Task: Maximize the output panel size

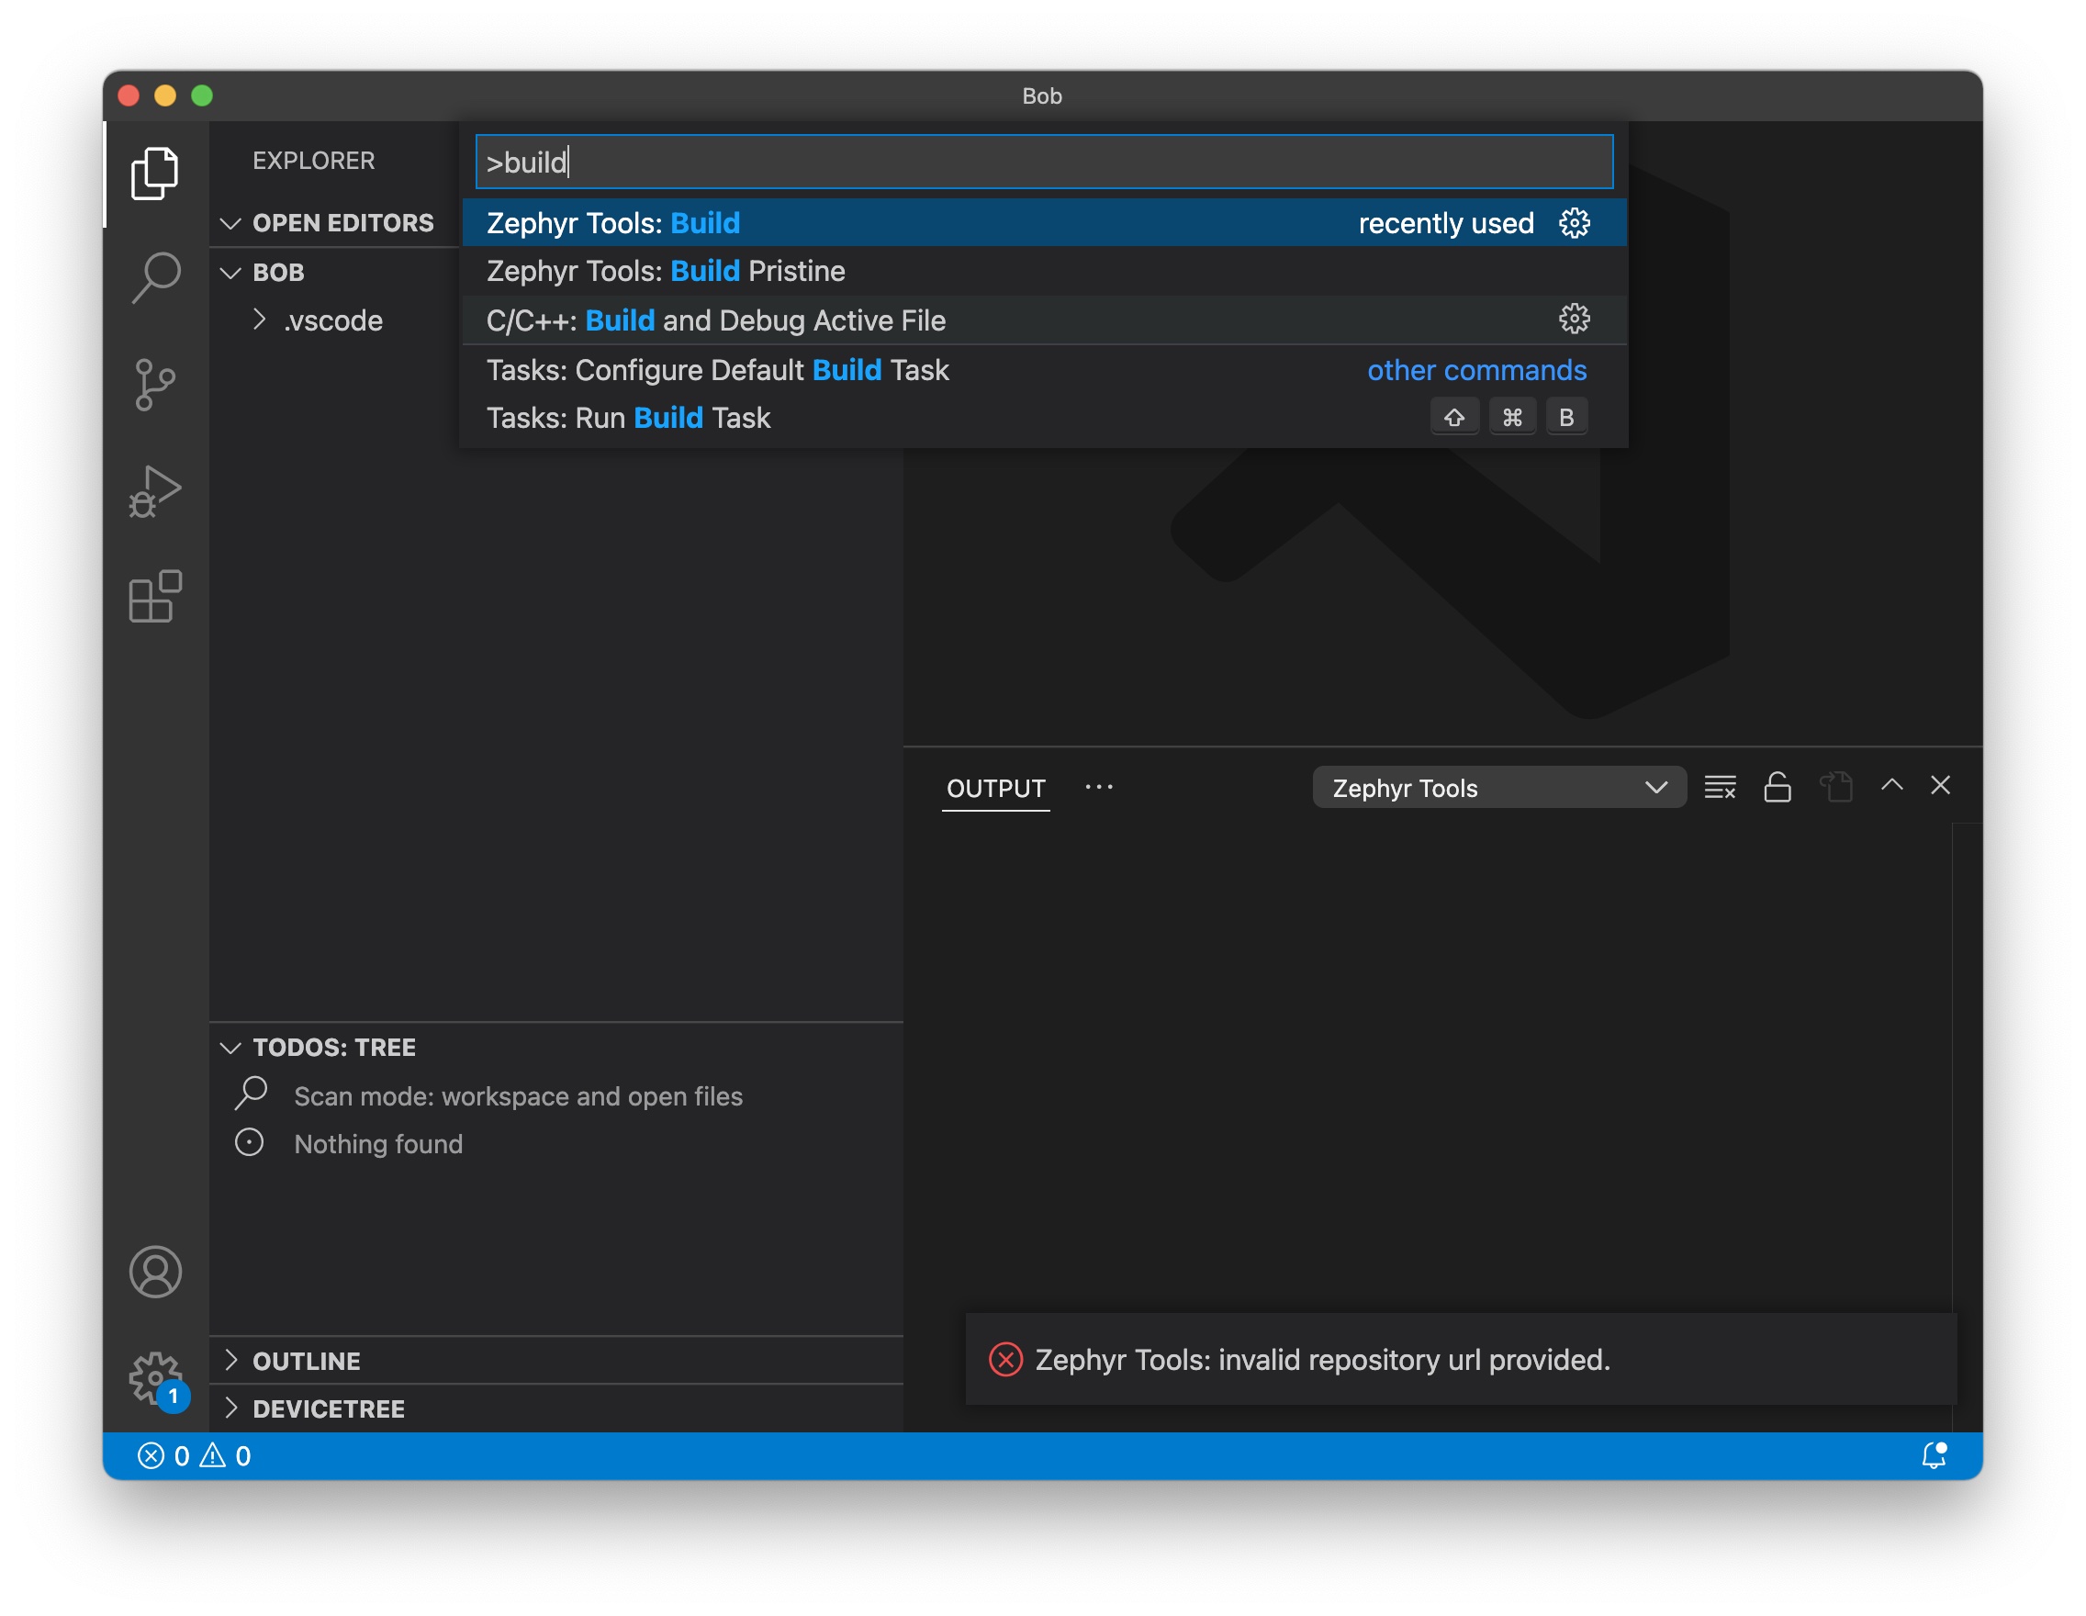Action: coord(1891,785)
